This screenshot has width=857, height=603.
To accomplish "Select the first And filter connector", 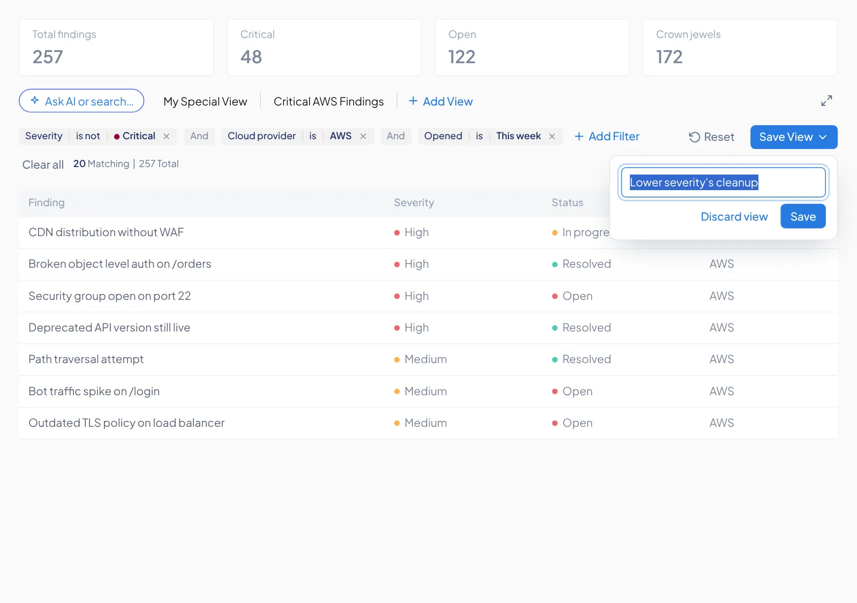I will pyautogui.click(x=199, y=136).
